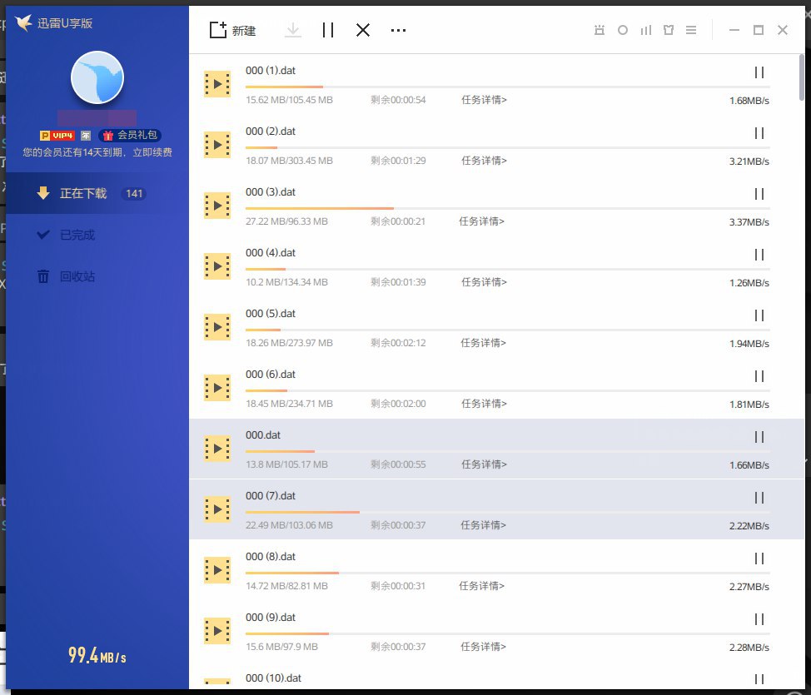The height and width of the screenshot is (695, 811).
Task: Pause the 000 (3).dat download
Action: click(x=759, y=194)
